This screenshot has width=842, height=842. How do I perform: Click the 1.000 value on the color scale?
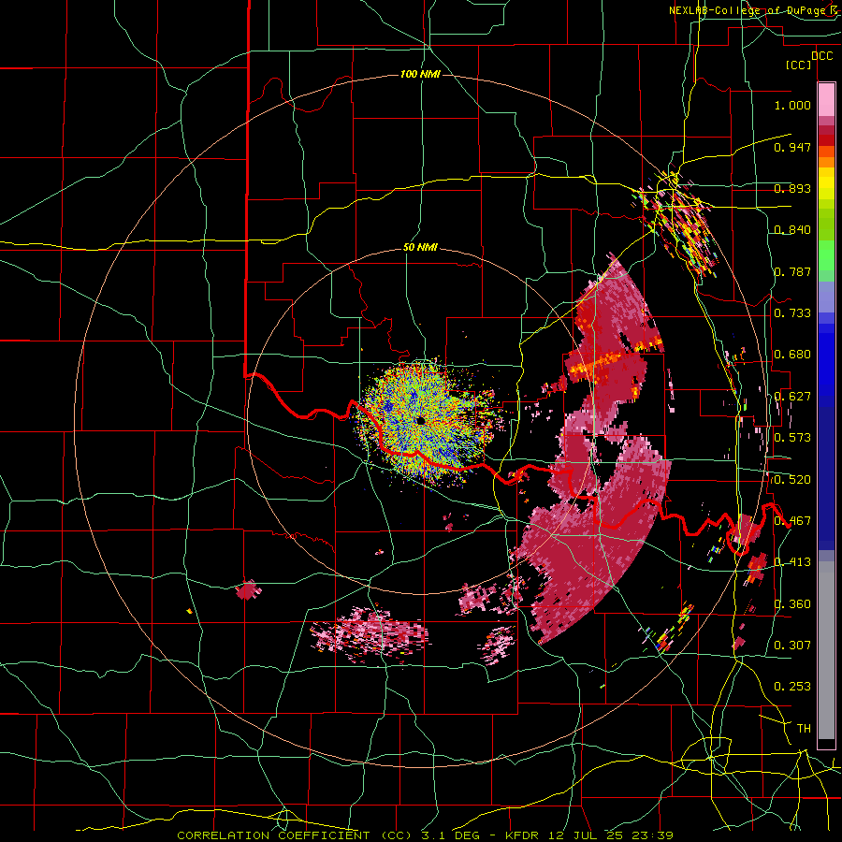tap(792, 105)
